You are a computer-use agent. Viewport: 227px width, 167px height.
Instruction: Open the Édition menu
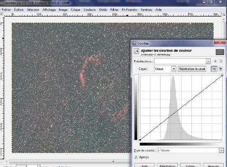(19, 10)
